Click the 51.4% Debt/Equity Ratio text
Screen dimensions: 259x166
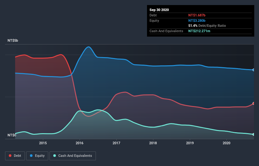click(x=207, y=26)
